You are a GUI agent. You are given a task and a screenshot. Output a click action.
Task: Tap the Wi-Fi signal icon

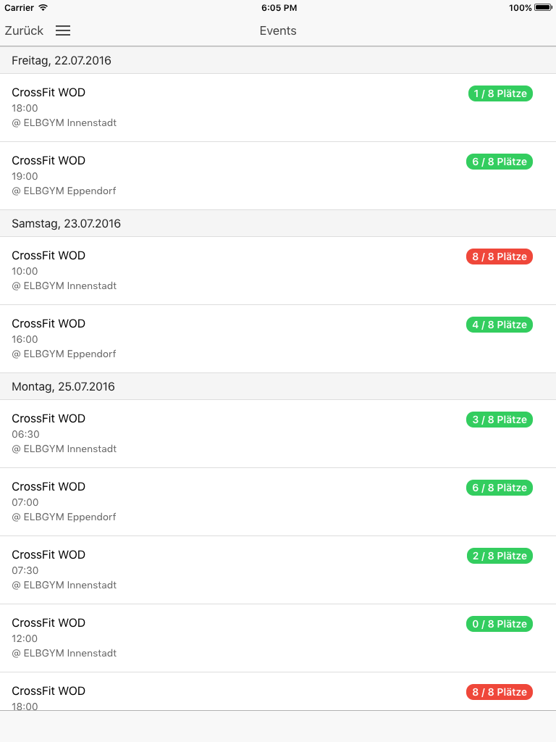43,7
